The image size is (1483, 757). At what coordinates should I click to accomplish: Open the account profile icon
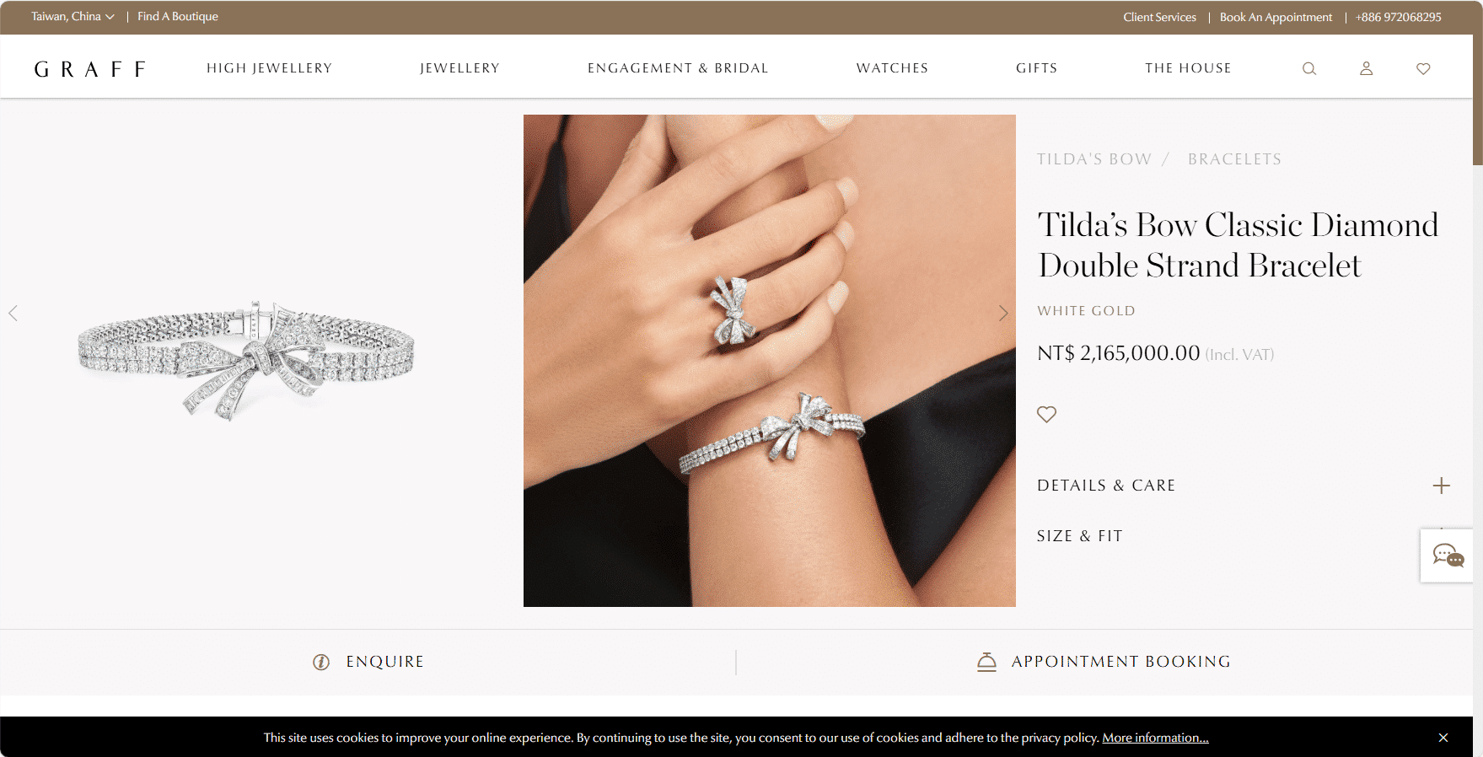1367,68
